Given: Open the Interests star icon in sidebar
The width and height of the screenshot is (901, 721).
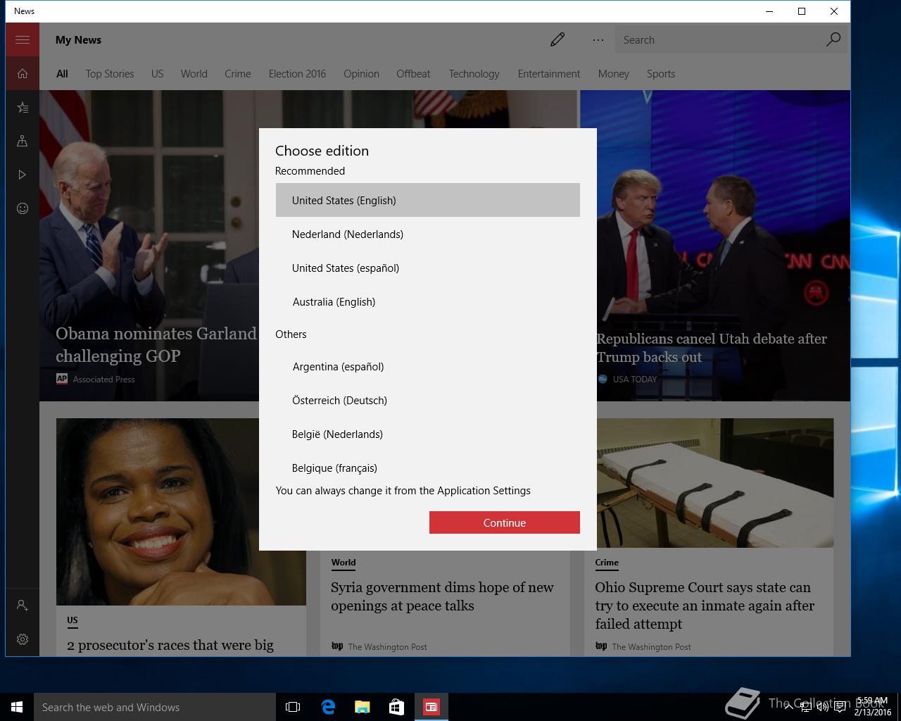Looking at the screenshot, I should [23, 107].
